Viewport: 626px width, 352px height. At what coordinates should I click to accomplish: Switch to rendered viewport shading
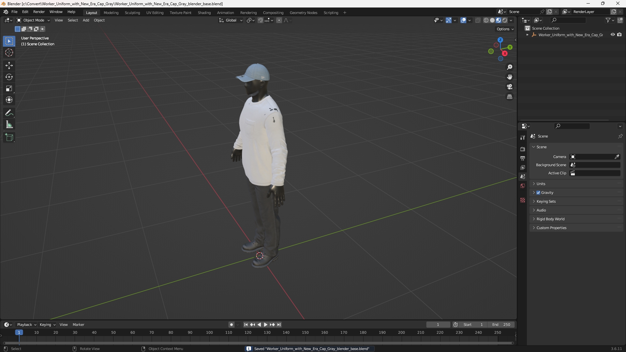(505, 20)
